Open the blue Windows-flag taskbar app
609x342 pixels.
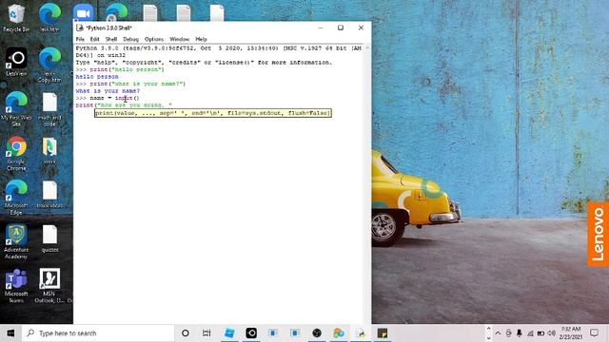click(x=229, y=333)
